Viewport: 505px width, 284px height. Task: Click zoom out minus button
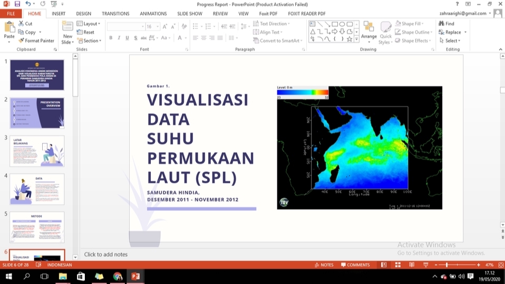pos(436,265)
